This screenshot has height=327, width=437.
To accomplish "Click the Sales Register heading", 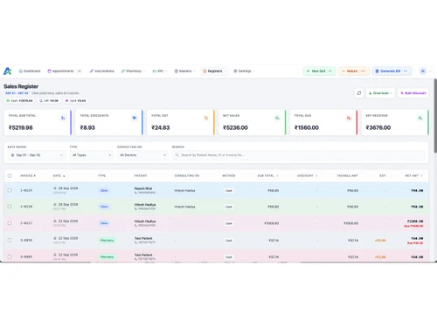I will 21,86.
